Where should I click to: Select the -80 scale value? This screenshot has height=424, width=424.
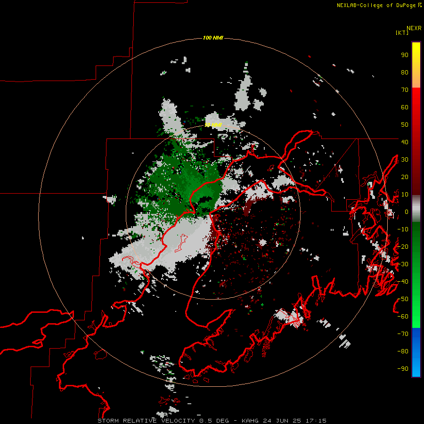point(403,351)
